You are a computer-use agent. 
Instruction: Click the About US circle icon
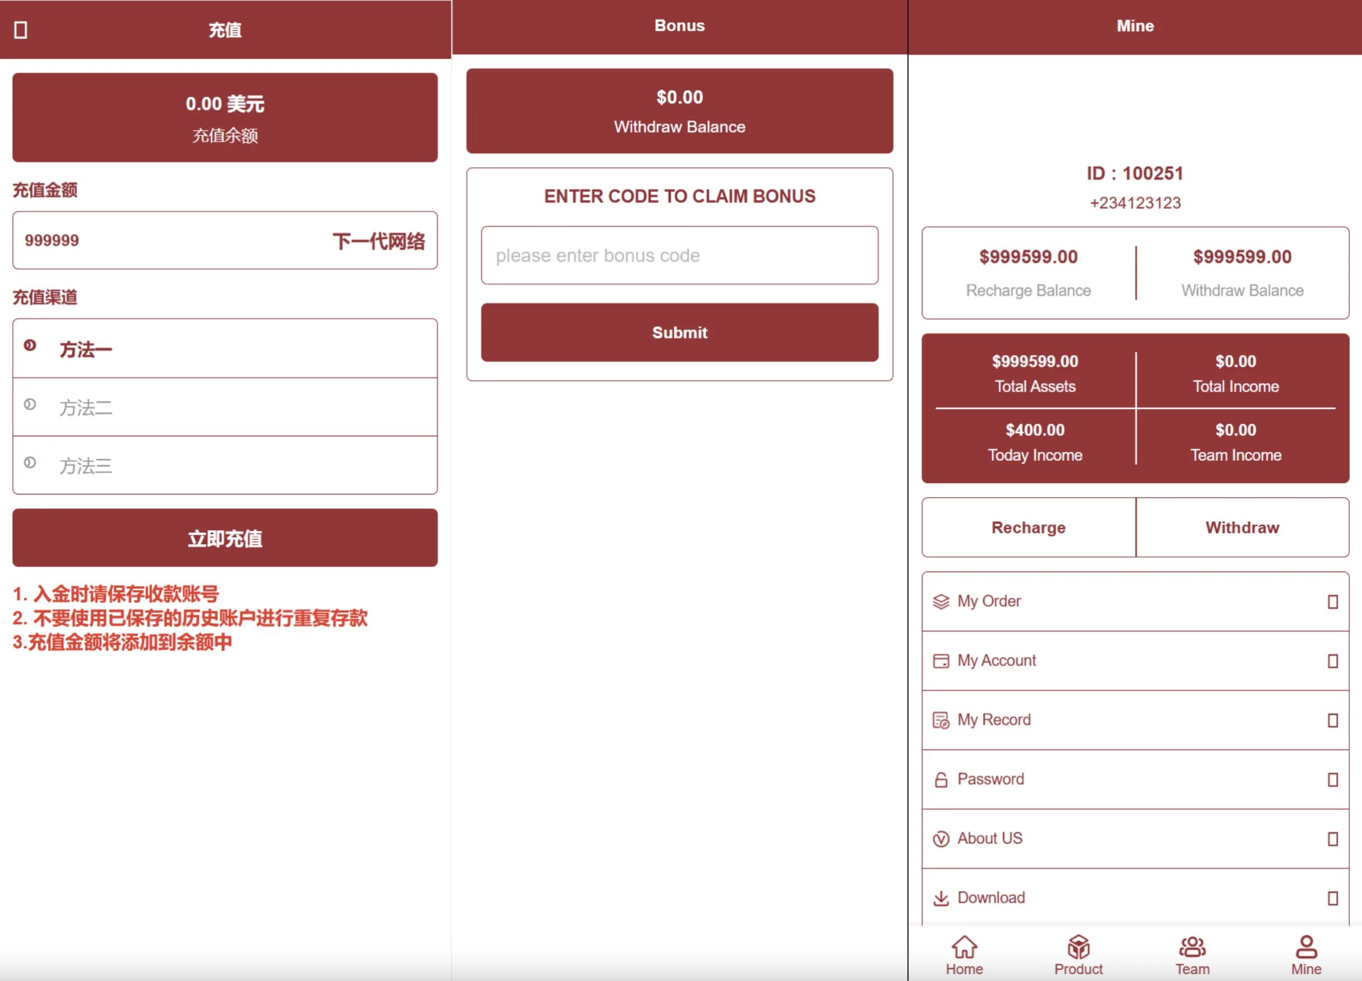[941, 839]
